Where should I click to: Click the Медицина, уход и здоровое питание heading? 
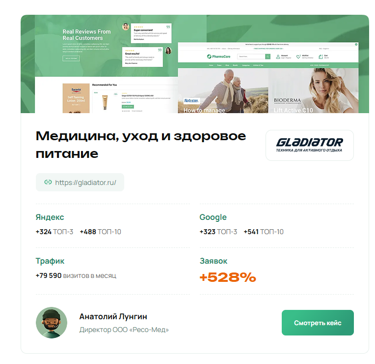tap(140, 145)
